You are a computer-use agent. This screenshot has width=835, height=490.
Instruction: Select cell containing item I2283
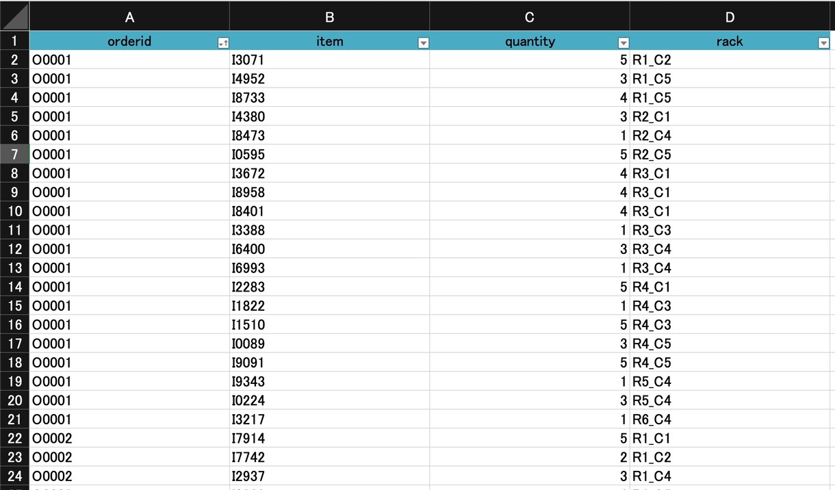point(329,287)
